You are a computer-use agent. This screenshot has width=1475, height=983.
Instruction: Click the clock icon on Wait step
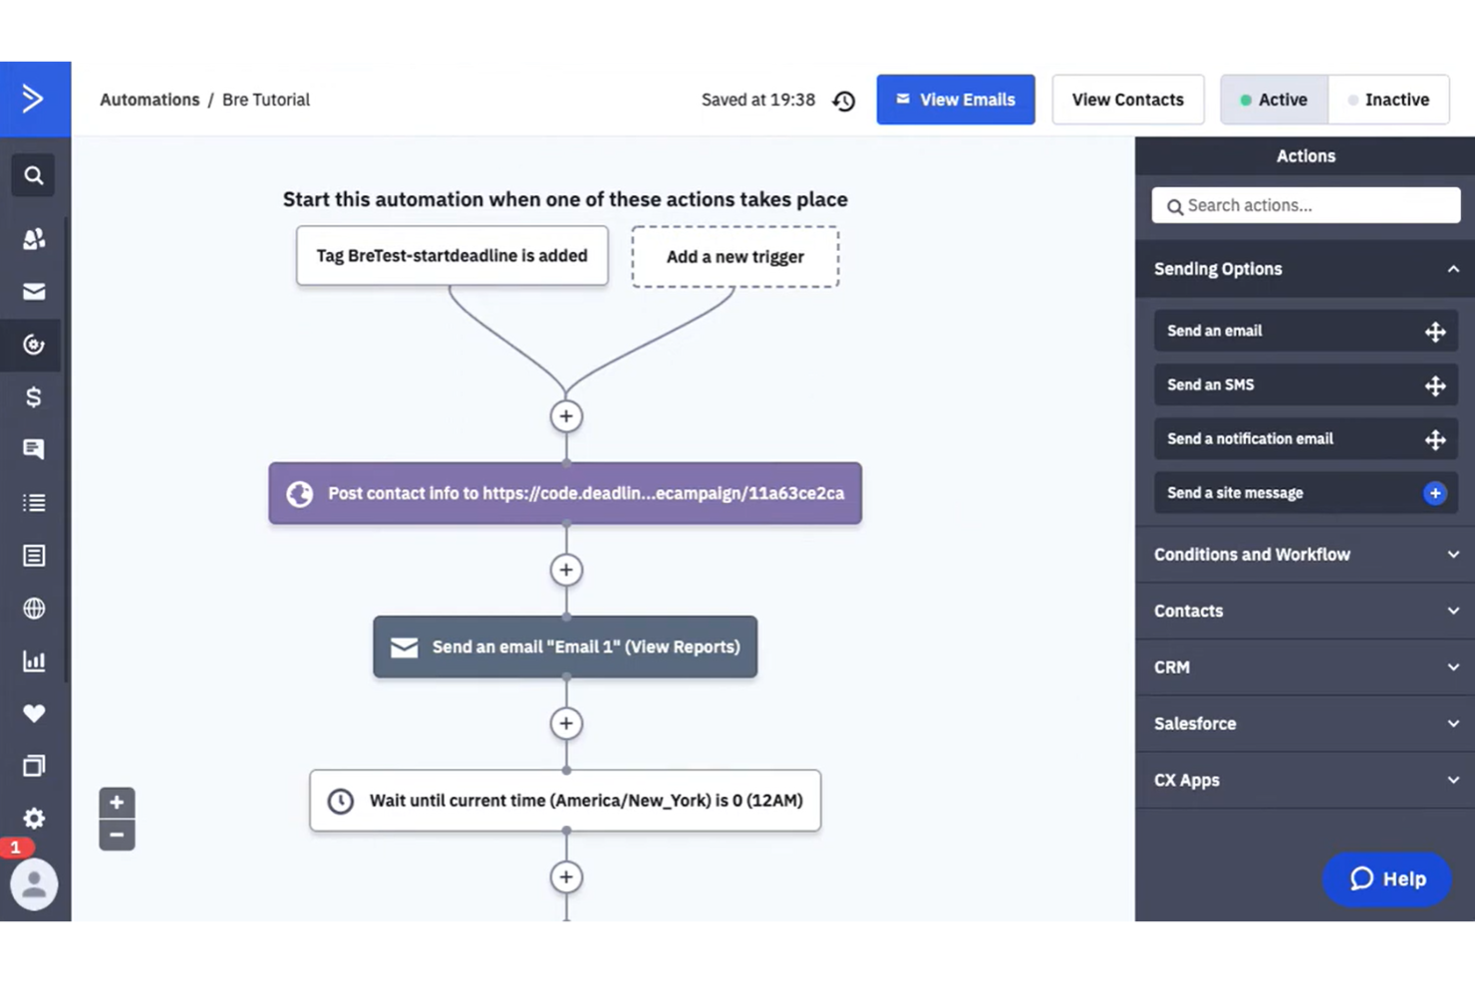pyautogui.click(x=341, y=801)
